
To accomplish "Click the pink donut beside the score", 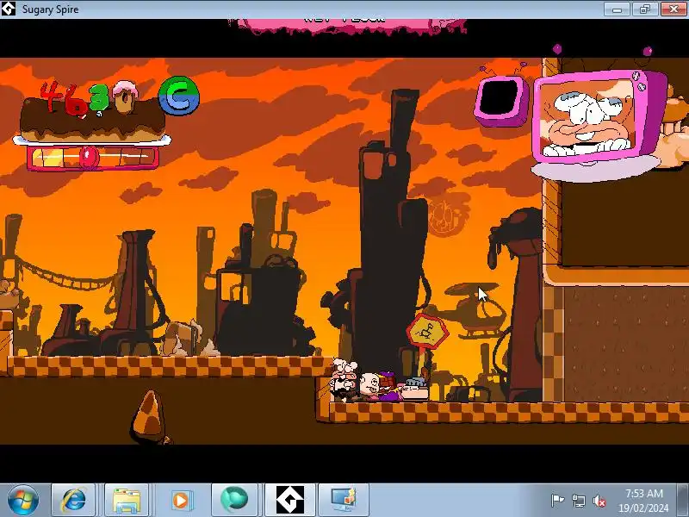I will point(125,97).
